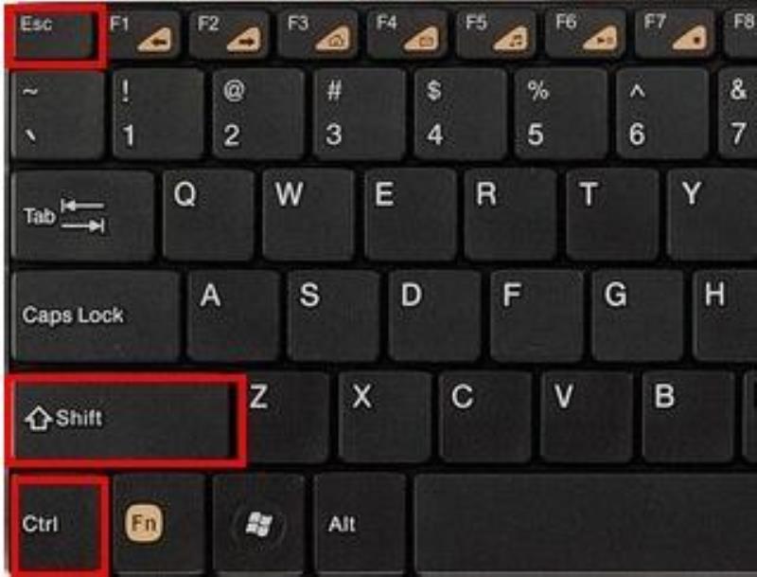
Task: Toggle the Caps Lock key
Action: tap(96, 316)
